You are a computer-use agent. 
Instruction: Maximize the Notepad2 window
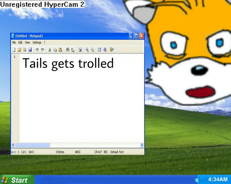pos(136,36)
